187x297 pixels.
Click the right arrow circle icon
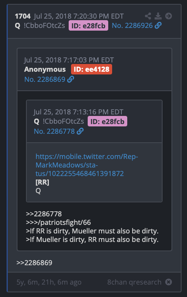coord(168,16)
